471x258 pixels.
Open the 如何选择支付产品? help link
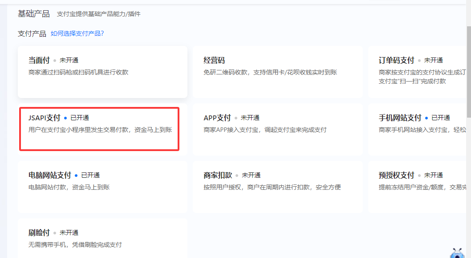pyautogui.click(x=77, y=33)
